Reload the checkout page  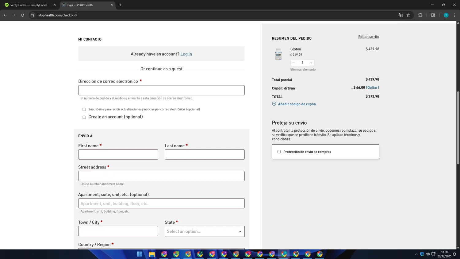pyautogui.click(x=22, y=15)
